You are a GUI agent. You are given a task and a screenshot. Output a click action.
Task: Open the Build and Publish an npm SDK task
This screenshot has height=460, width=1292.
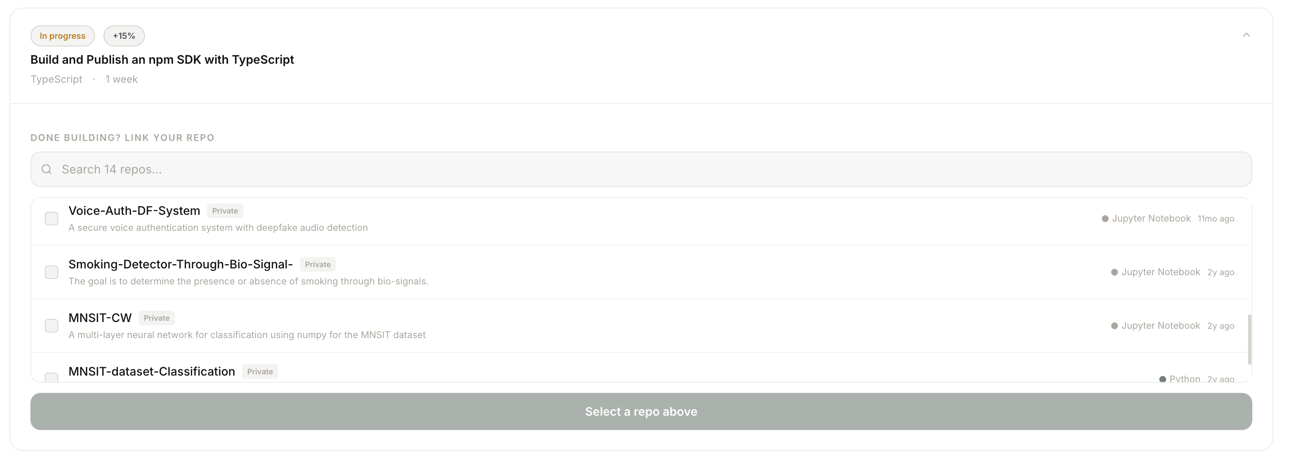[x=162, y=59]
